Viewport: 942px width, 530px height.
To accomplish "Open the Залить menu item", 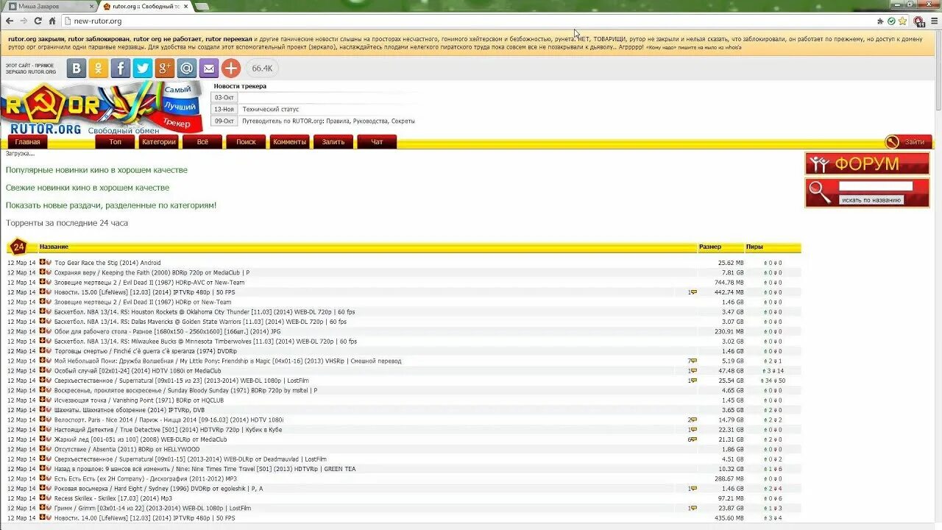I will pyautogui.click(x=333, y=142).
